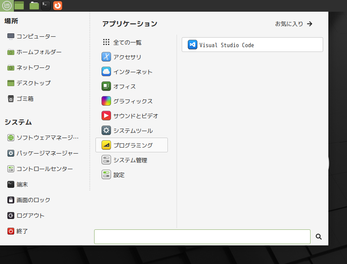347x264 pixels.
Task: Click the ネットワーク folder icon
Action: (x=10, y=68)
